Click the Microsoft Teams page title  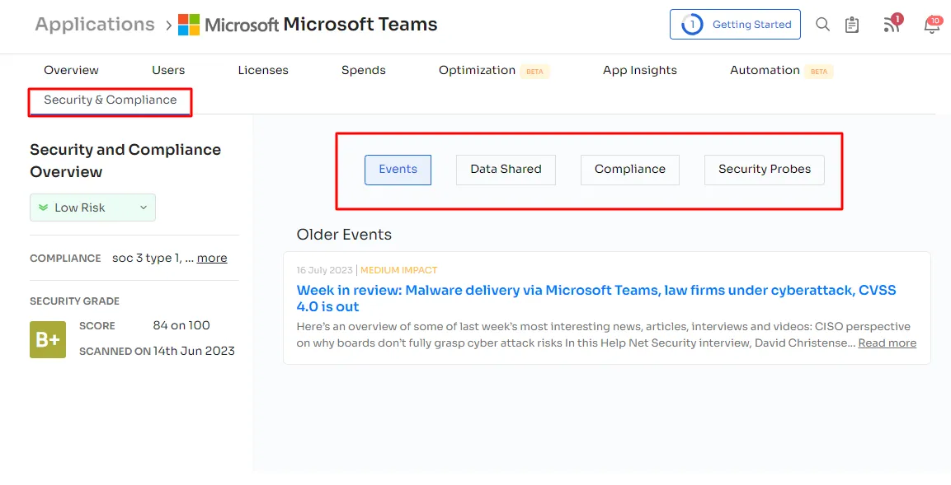360,24
